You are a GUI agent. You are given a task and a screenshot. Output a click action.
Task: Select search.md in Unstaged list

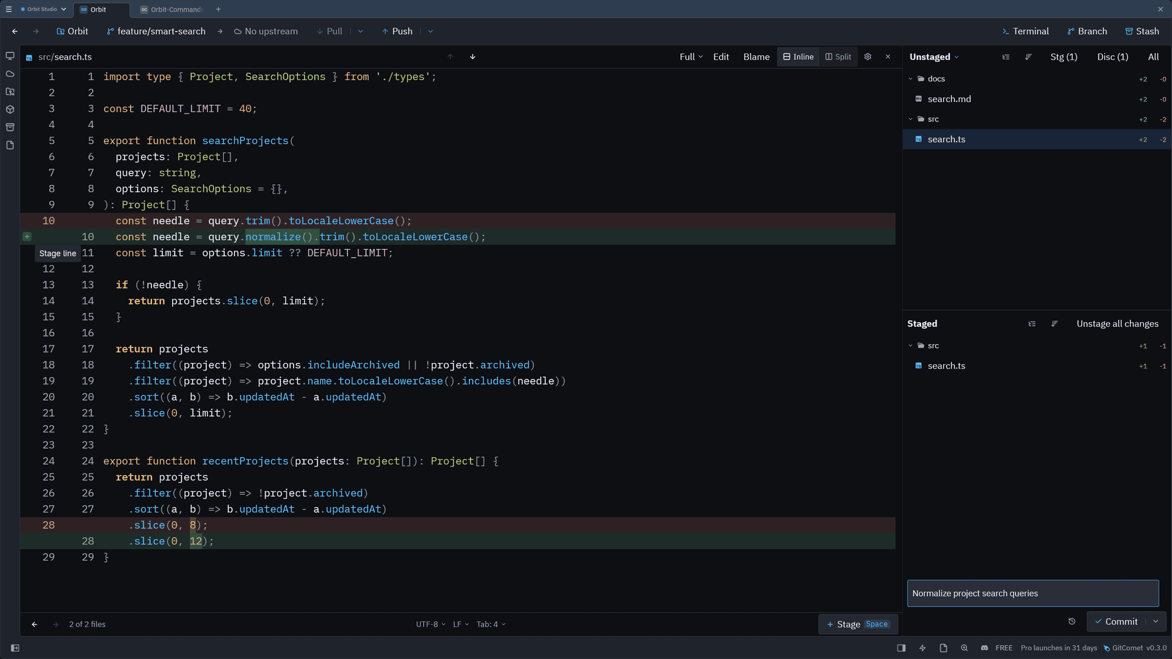click(x=1036, y=99)
